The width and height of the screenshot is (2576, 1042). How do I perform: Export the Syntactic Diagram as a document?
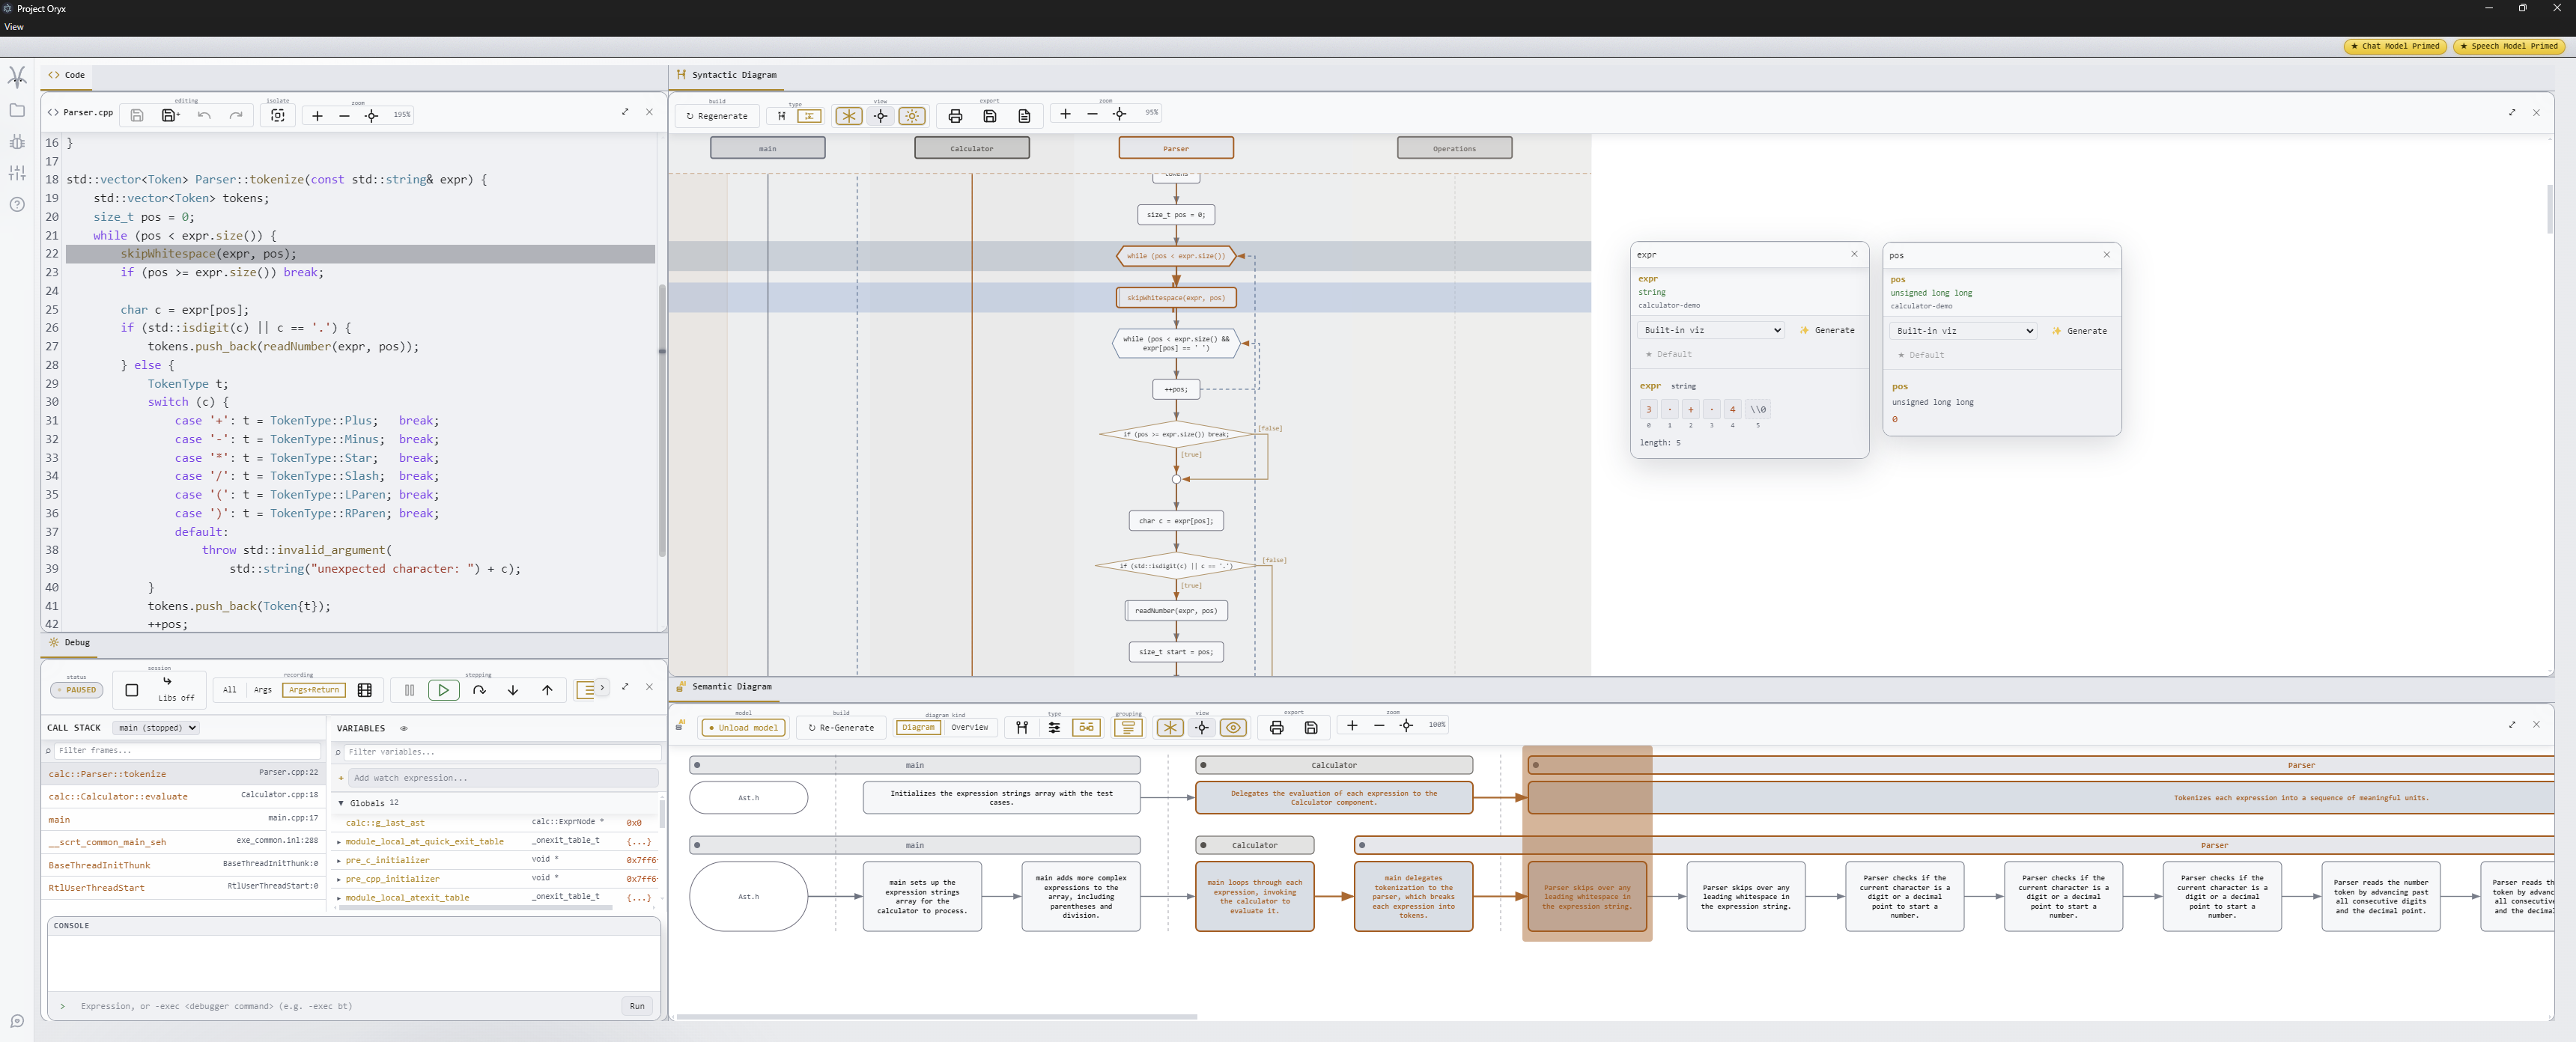click(x=1024, y=116)
